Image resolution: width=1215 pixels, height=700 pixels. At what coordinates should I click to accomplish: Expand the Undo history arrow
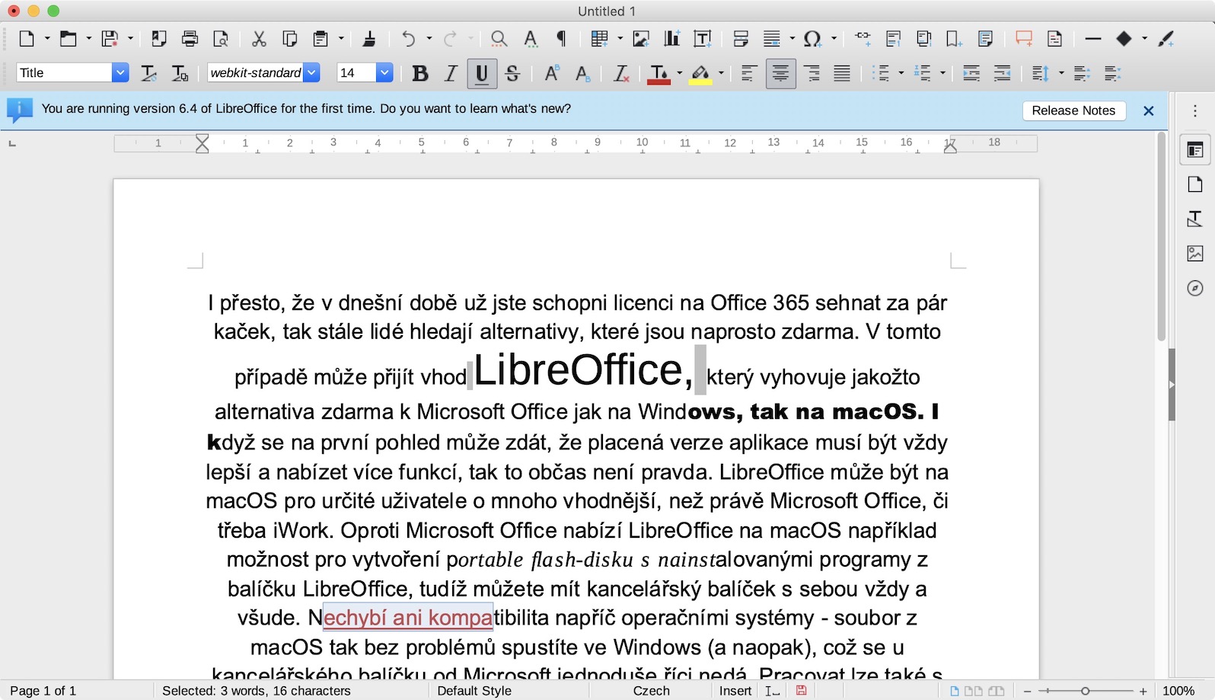coord(429,39)
